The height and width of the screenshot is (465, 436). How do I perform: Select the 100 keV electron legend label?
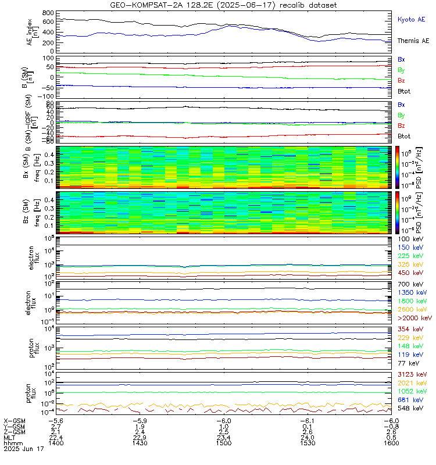click(x=410, y=239)
